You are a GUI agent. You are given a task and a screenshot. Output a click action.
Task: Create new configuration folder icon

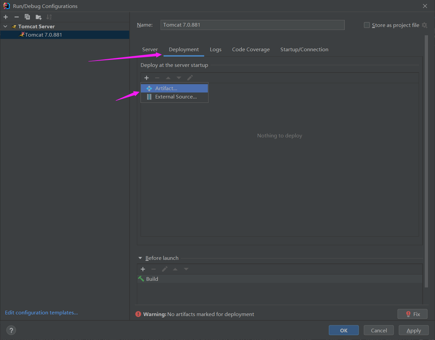[39, 17]
